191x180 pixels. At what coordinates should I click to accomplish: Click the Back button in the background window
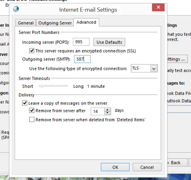coord(177,163)
